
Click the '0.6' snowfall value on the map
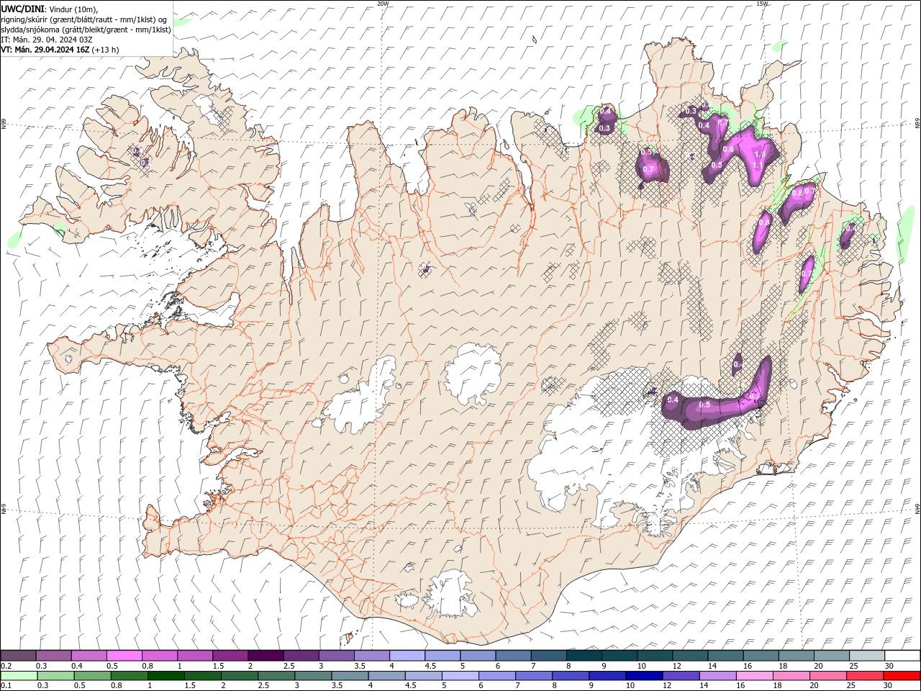tap(727, 150)
